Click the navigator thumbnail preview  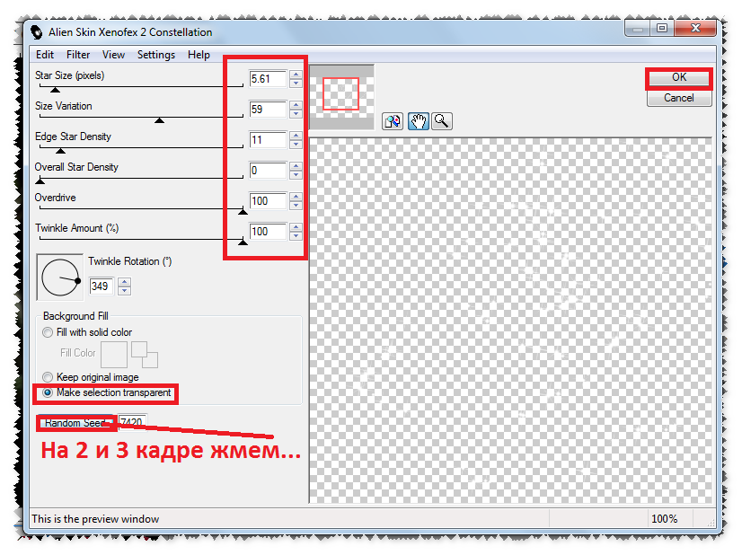click(x=341, y=96)
